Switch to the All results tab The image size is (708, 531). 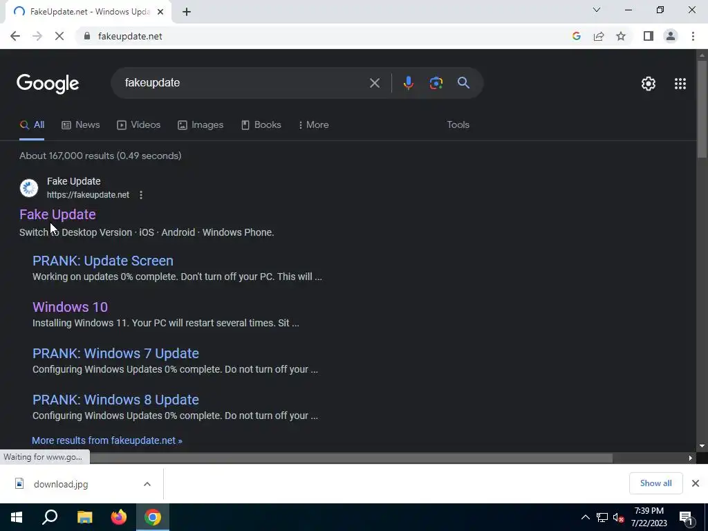(32, 125)
